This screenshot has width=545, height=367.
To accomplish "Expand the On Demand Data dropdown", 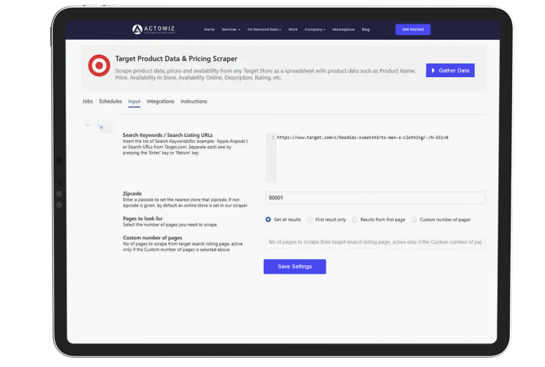I will tap(264, 30).
